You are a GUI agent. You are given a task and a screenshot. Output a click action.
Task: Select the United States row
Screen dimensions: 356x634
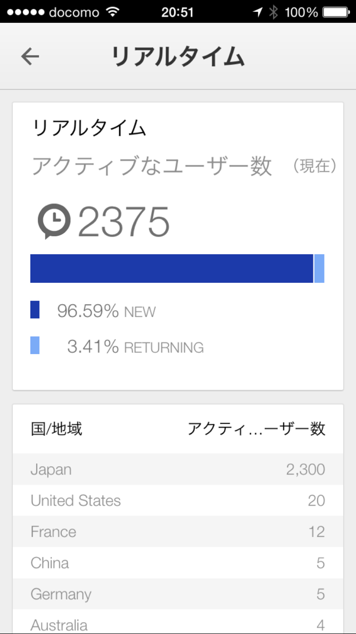178,500
